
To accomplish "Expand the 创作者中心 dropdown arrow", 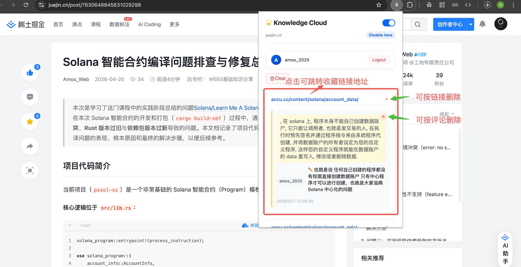I will (471, 24).
